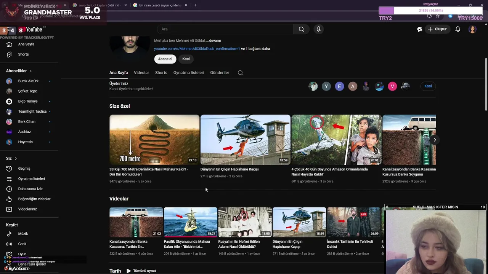Switch to sewol feribot browser tab
Screen dimensions: 488x274
point(98,5)
